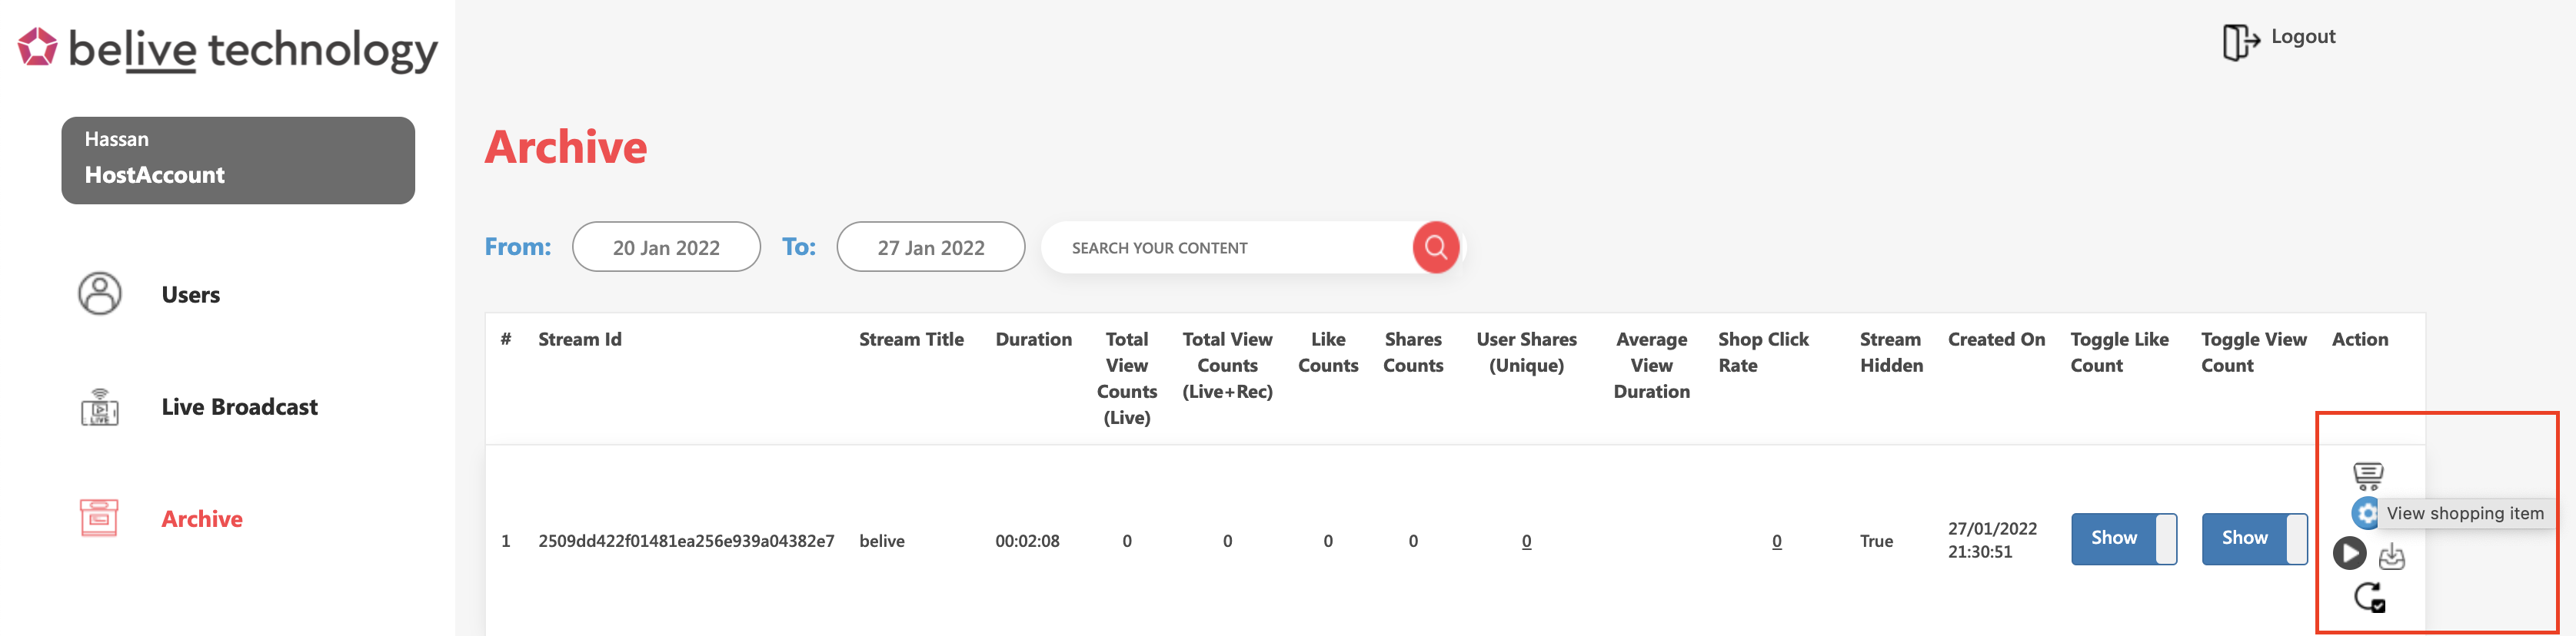Click the Users profile icon in sidebar
Image resolution: width=2576 pixels, height=636 pixels.
pos(100,293)
